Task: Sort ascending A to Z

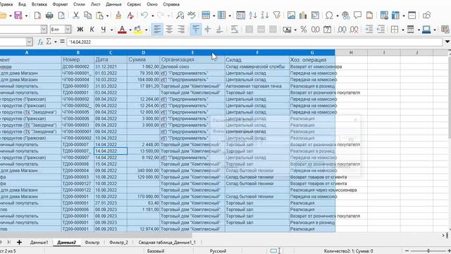Action: 253,16
